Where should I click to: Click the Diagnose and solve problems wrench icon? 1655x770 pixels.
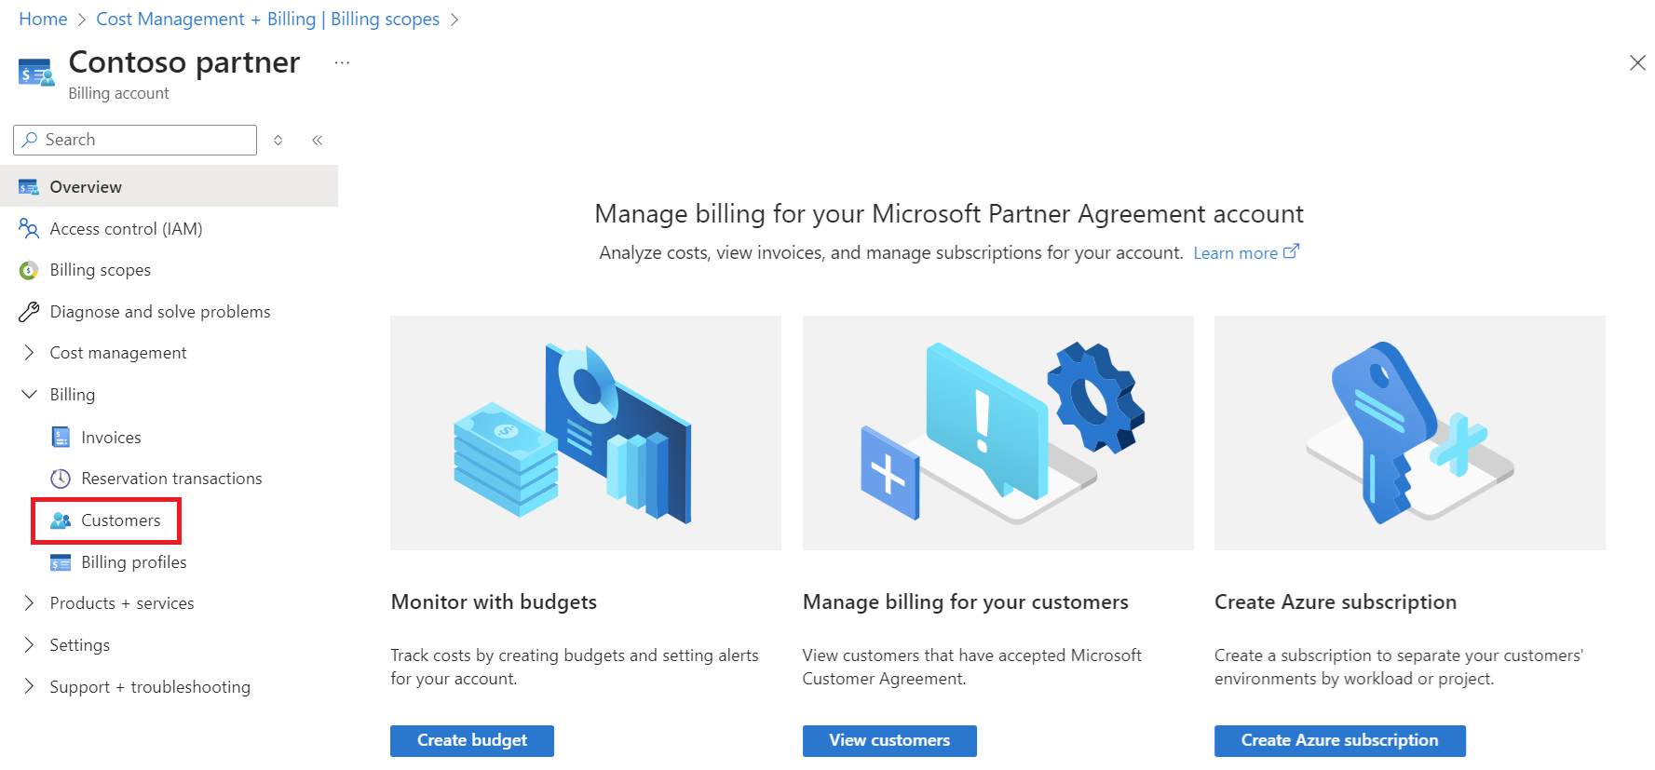pos(29,312)
